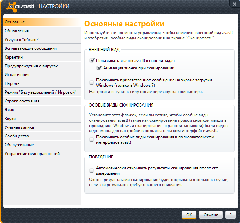Click note Настройки вступят в силу после перезапуска
Screen dimensions: 240x223
pos(146,92)
